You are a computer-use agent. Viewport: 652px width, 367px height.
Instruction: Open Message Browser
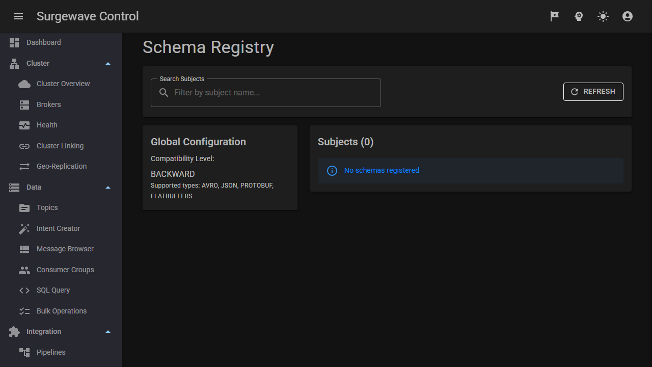click(61, 249)
